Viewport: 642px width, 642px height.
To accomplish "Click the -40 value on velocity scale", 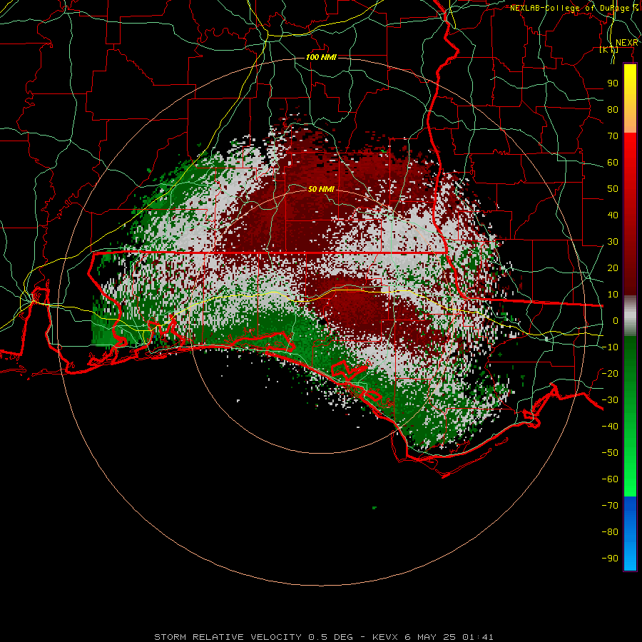I will (x=610, y=427).
